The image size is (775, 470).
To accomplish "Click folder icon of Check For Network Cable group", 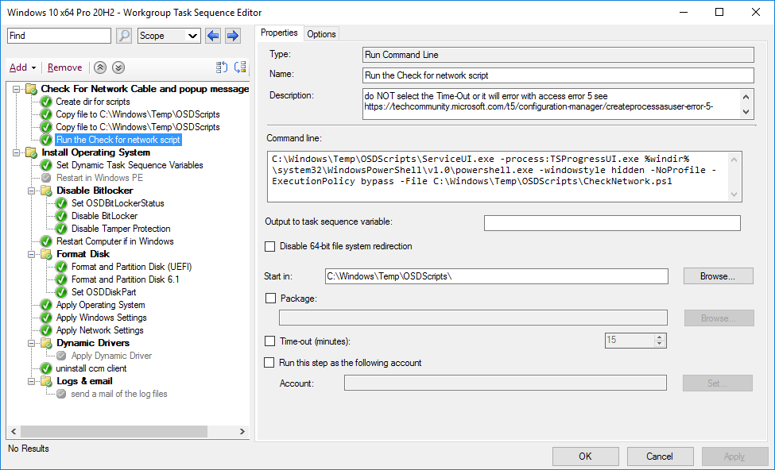I will [x=32, y=89].
